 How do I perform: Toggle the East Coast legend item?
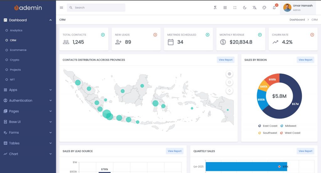click(268, 126)
